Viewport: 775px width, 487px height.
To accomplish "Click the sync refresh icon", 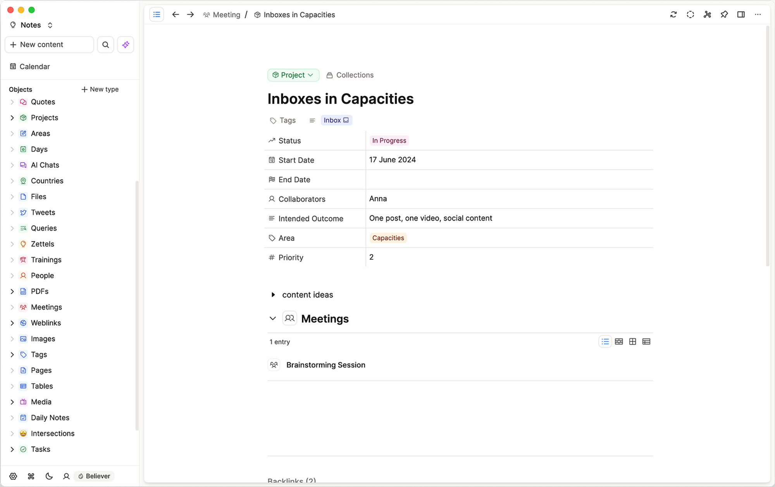I will click(x=673, y=15).
